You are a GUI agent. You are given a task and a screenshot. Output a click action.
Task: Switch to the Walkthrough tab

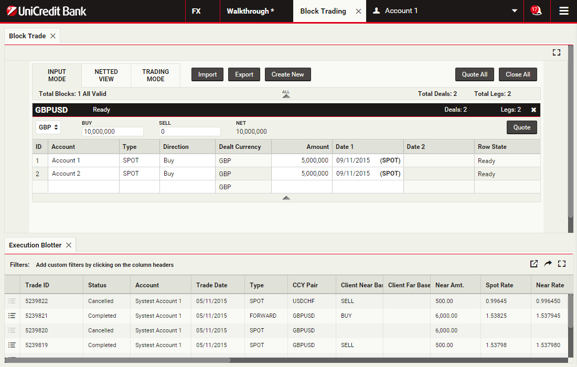click(x=250, y=11)
